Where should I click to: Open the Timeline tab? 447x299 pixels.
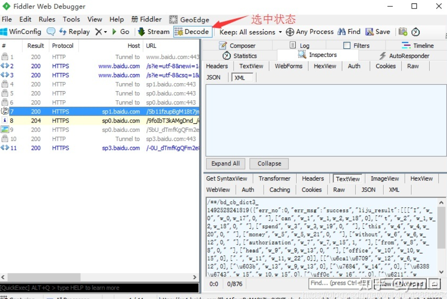(417, 45)
